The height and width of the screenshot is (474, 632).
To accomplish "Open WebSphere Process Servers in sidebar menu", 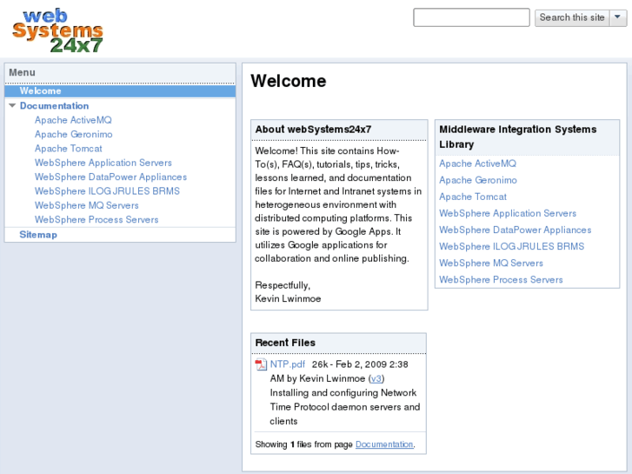I will click(96, 219).
